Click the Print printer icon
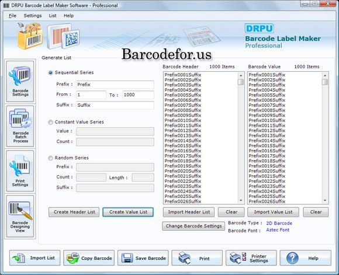Viewport: 339px width, 275px height. coord(184,258)
